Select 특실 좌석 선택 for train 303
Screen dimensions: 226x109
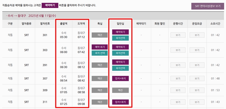pyautogui.click(x=100, y=53)
